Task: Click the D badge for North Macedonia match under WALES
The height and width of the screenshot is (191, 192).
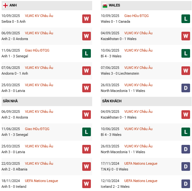Action: (x=186, y=88)
